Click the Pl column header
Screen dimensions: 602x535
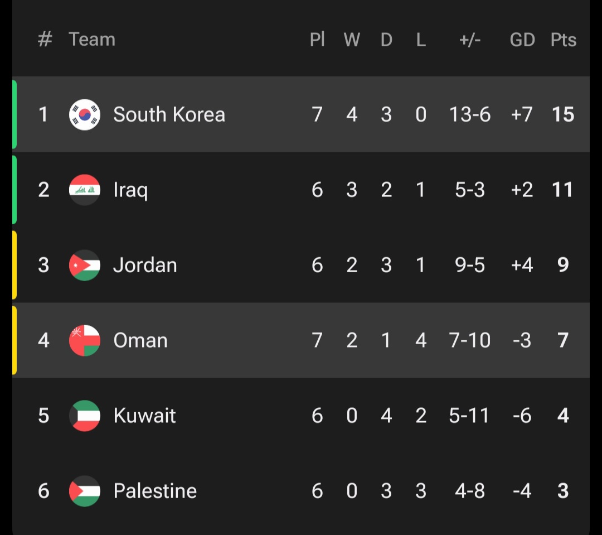pyautogui.click(x=317, y=40)
